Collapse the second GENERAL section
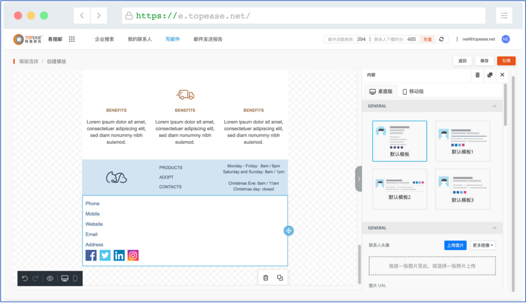This screenshot has height=303, width=526. coord(494,228)
